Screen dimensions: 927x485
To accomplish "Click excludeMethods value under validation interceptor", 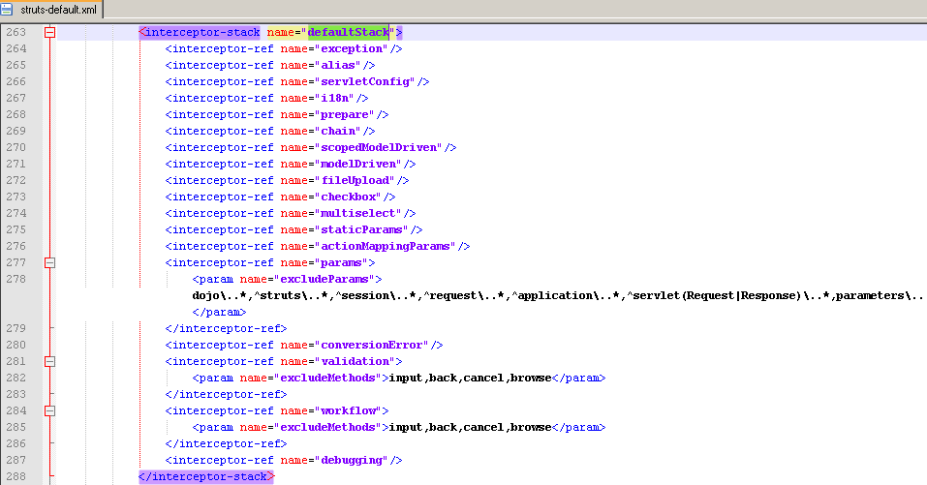I will click(470, 378).
